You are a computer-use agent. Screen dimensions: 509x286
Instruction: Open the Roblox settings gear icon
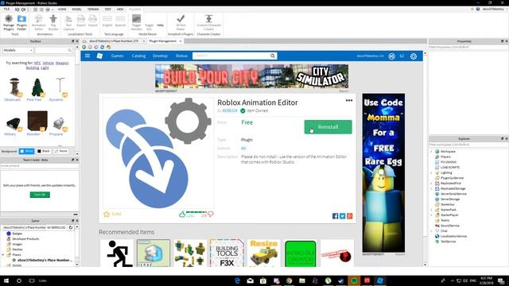click(414, 56)
